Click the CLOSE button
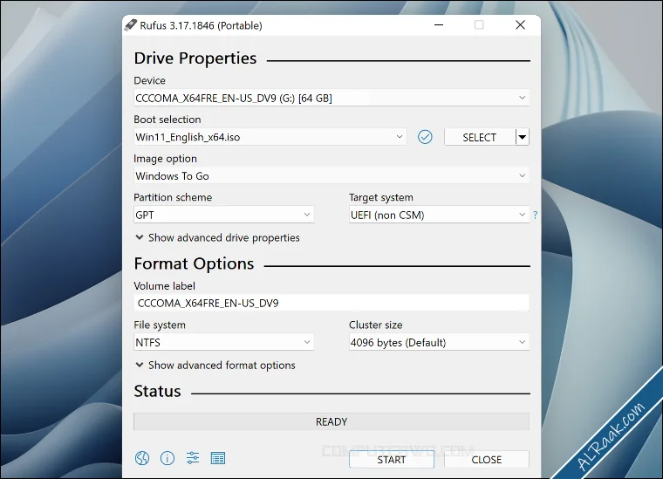Viewport: 663px width, 479px height. coord(487,460)
